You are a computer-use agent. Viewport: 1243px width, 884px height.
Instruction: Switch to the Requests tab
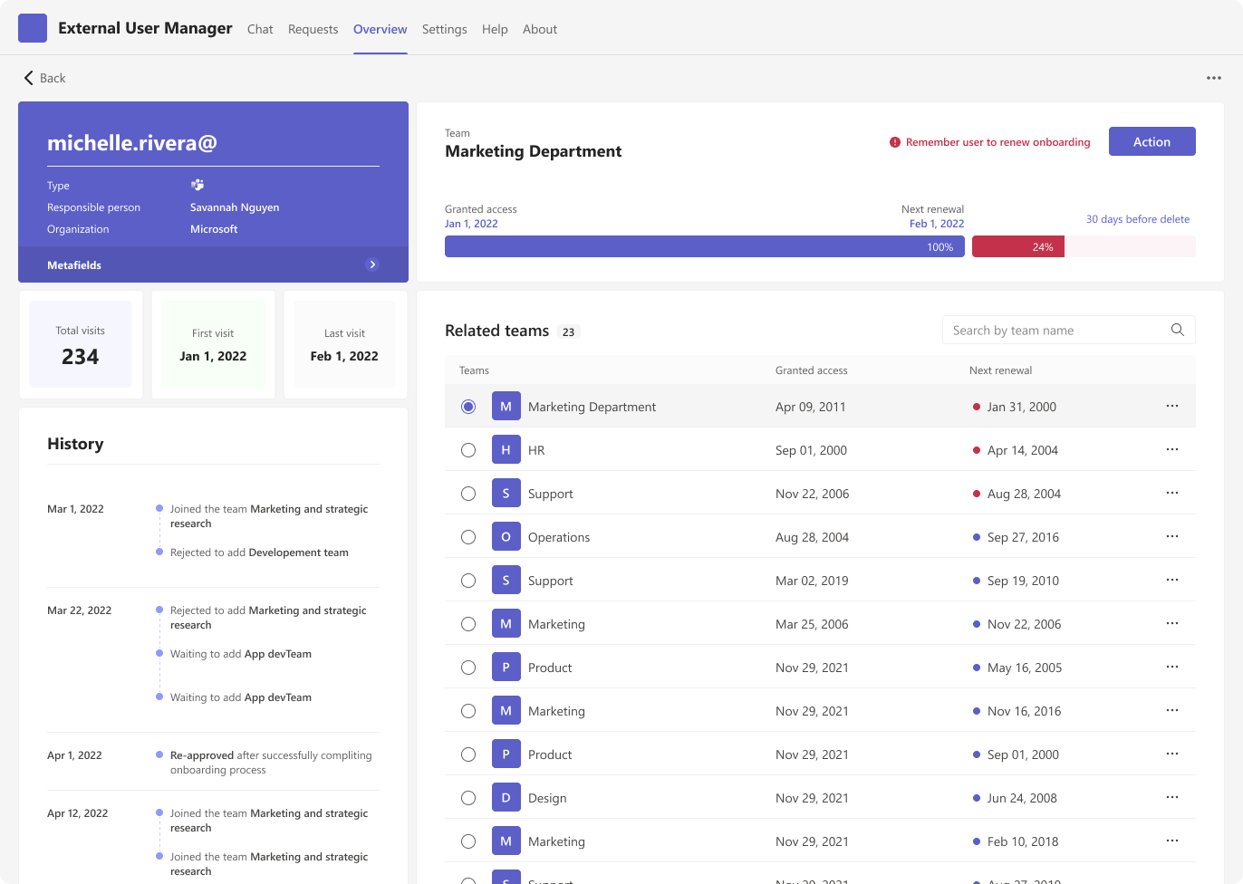pos(313,29)
